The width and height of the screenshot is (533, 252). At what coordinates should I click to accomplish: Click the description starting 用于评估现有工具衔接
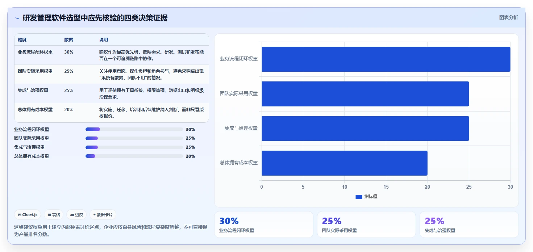click(x=151, y=94)
